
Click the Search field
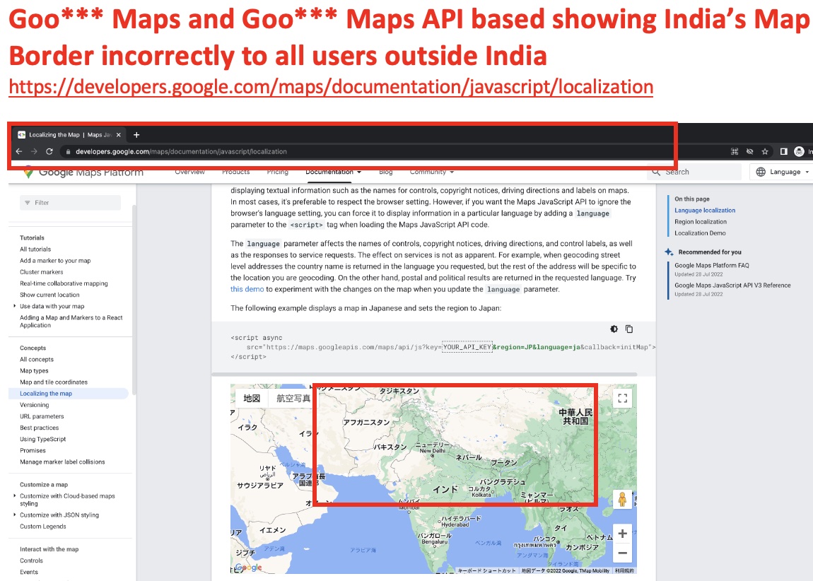(x=694, y=172)
